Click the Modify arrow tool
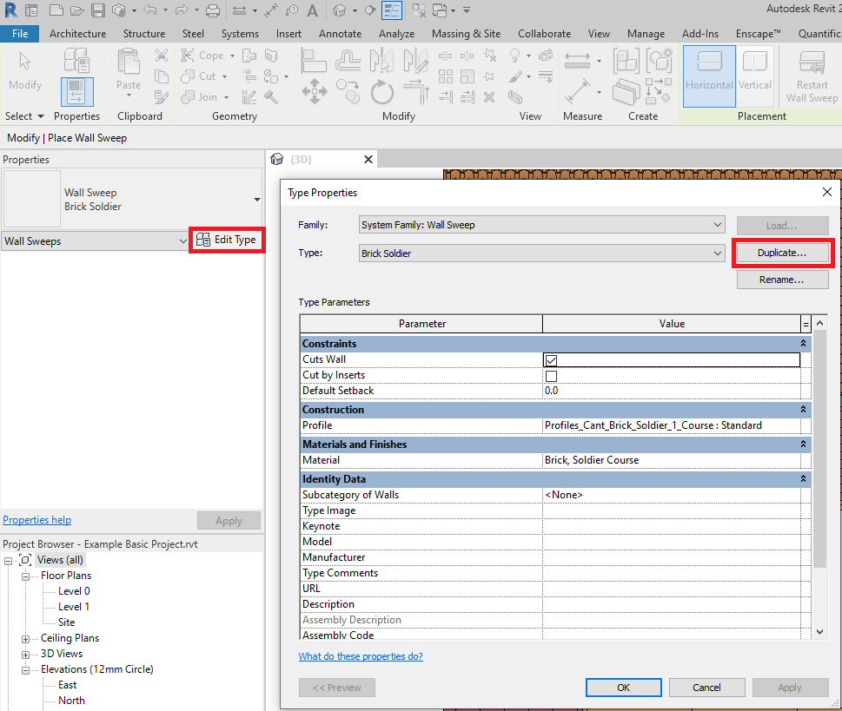842x711 pixels. point(24,61)
